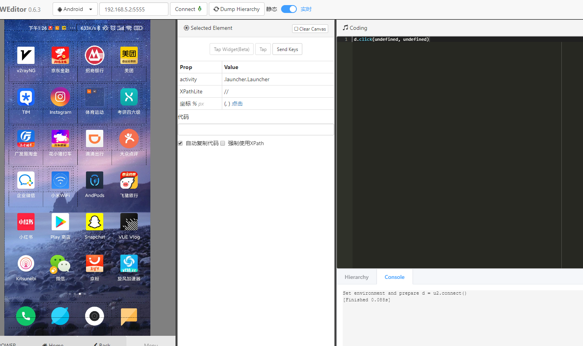Tap the 京东金融 app icon

click(60, 55)
